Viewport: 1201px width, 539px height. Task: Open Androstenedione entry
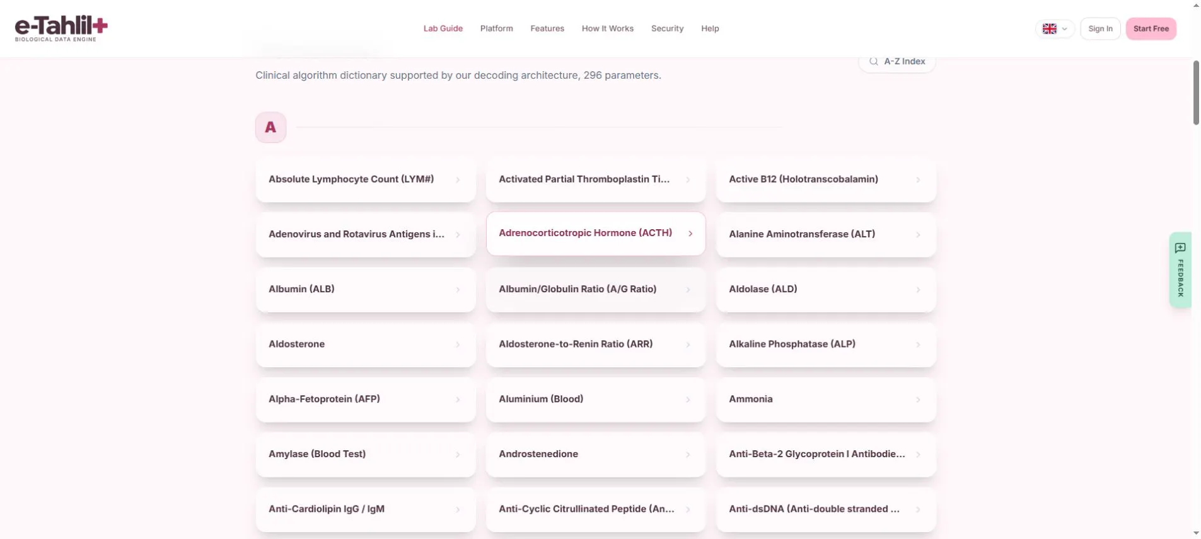596,454
